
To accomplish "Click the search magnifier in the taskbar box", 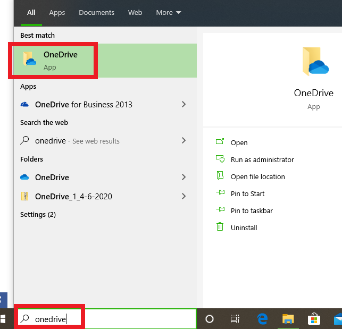I will (24, 319).
